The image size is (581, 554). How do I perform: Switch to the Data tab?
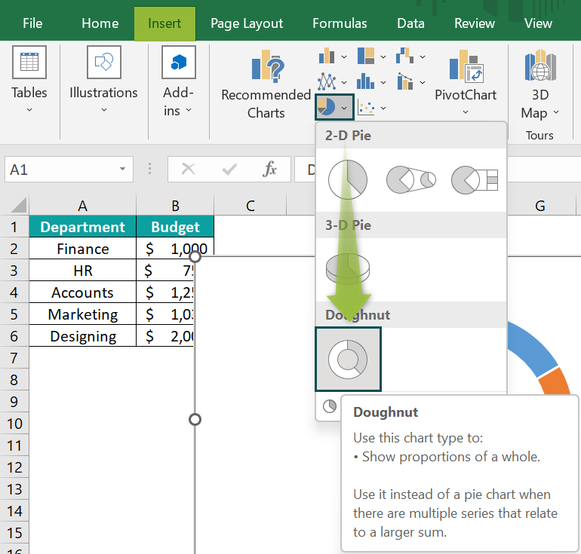[411, 23]
